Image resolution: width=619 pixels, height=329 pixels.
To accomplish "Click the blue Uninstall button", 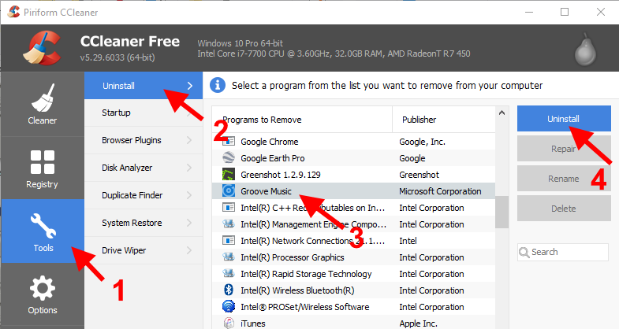I will coord(564,119).
